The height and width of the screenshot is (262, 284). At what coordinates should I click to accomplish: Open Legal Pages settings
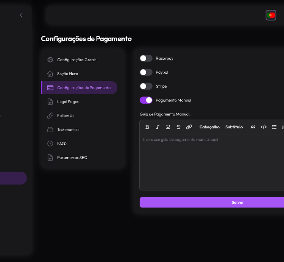point(79,102)
